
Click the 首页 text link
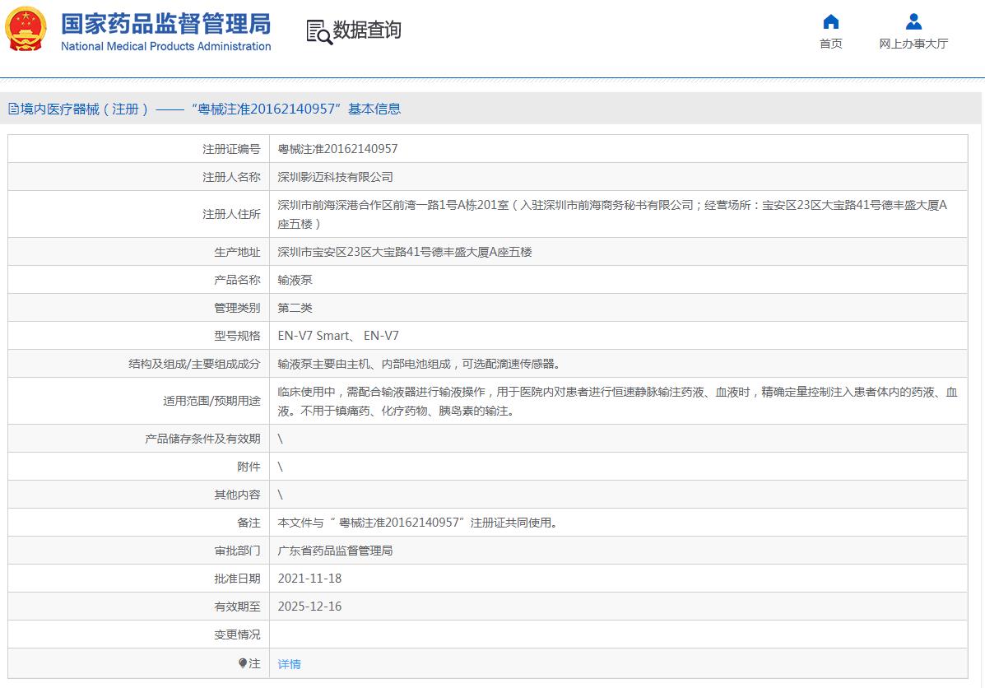point(830,44)
